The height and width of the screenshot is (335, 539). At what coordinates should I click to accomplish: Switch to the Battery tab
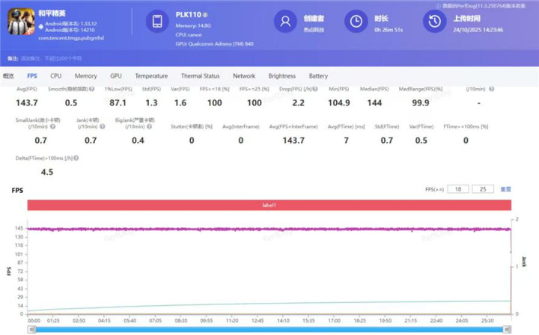[x=318, y=76]
